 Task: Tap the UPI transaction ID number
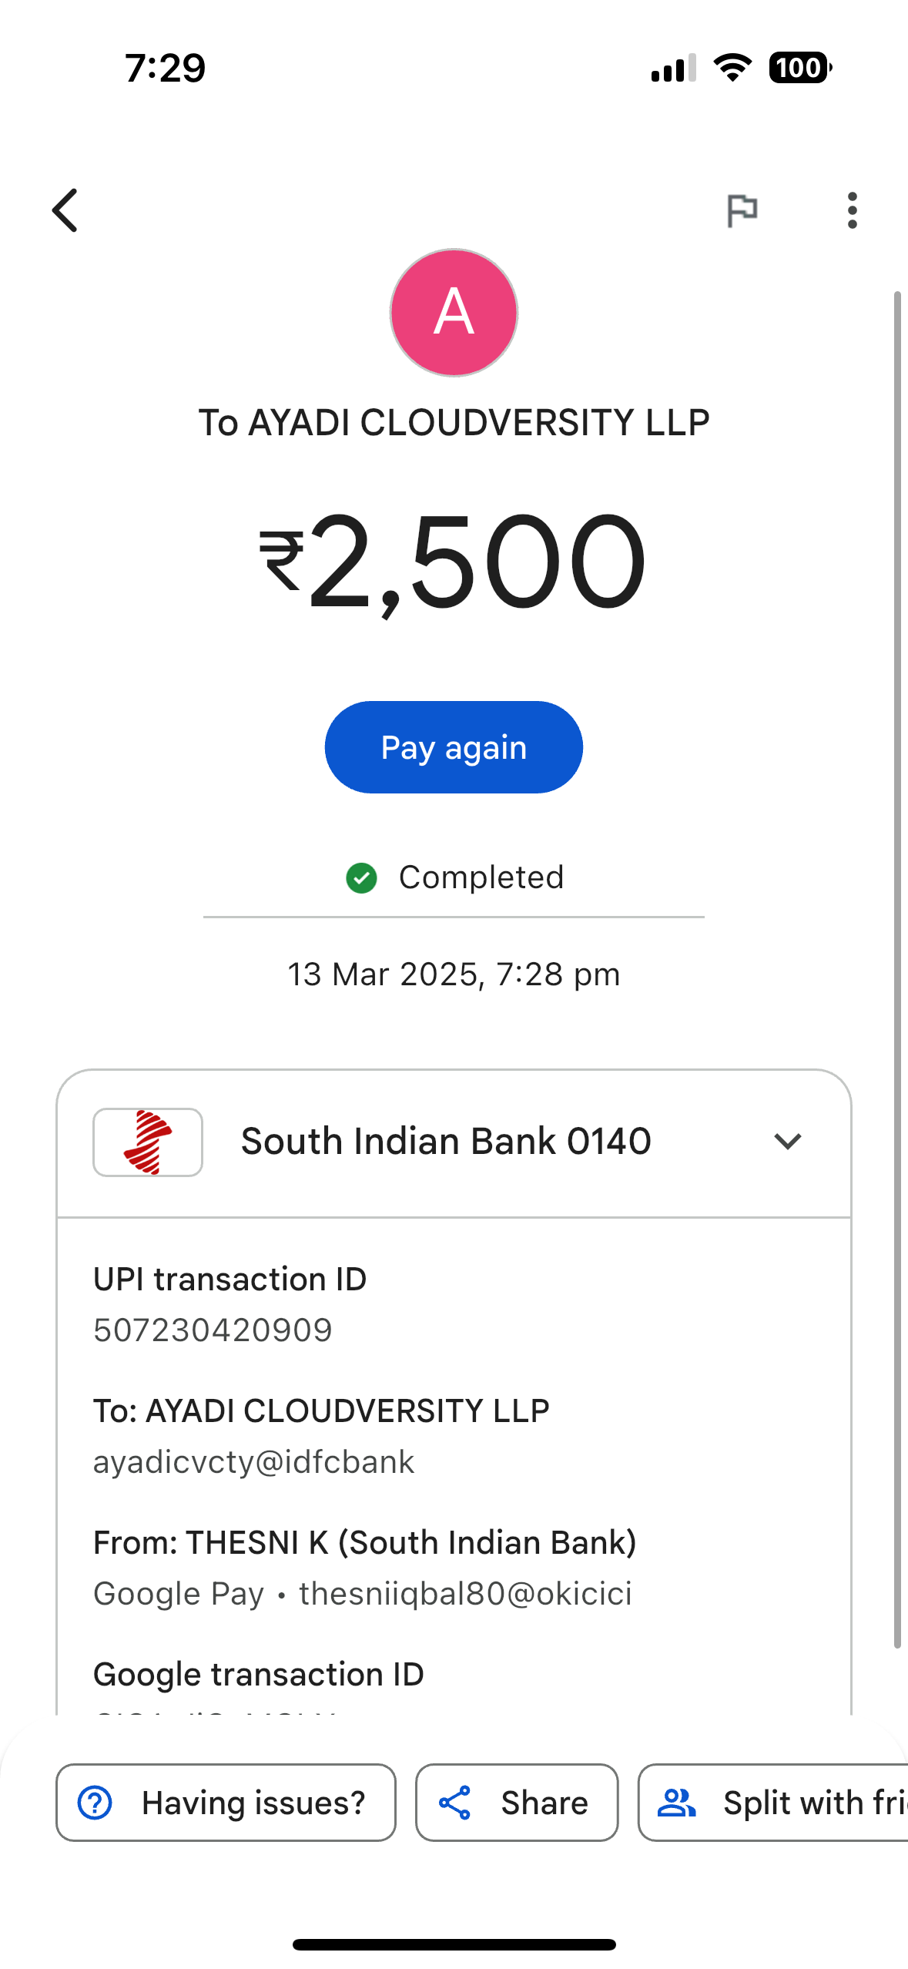pos(213,1330)
